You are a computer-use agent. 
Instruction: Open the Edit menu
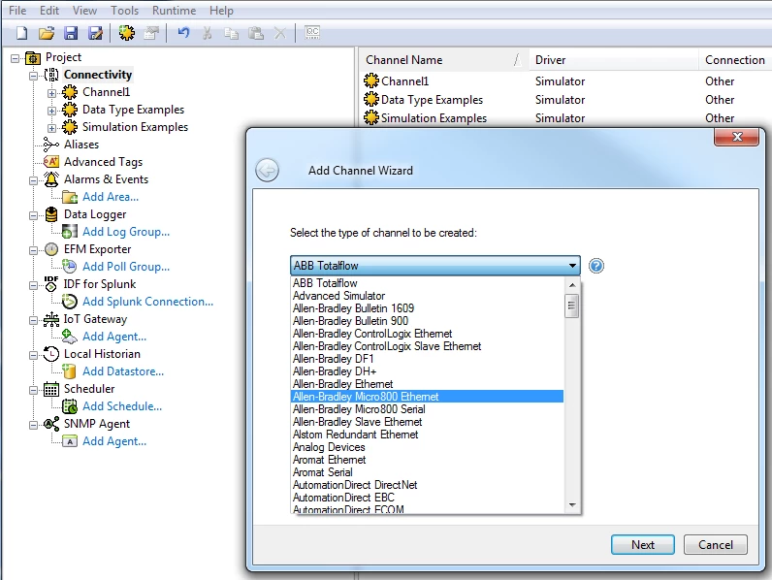coord(49,11)
